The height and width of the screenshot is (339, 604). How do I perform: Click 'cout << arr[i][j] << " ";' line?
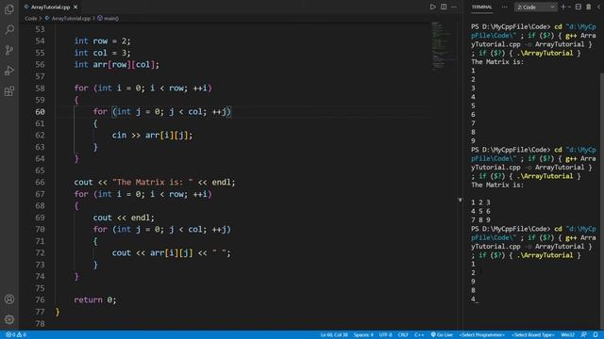(172, 253)
